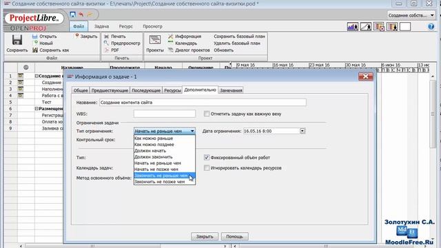The image size is (441, 248).
Task: Choose Начать не позже чем option
Action: click(165, 169)
